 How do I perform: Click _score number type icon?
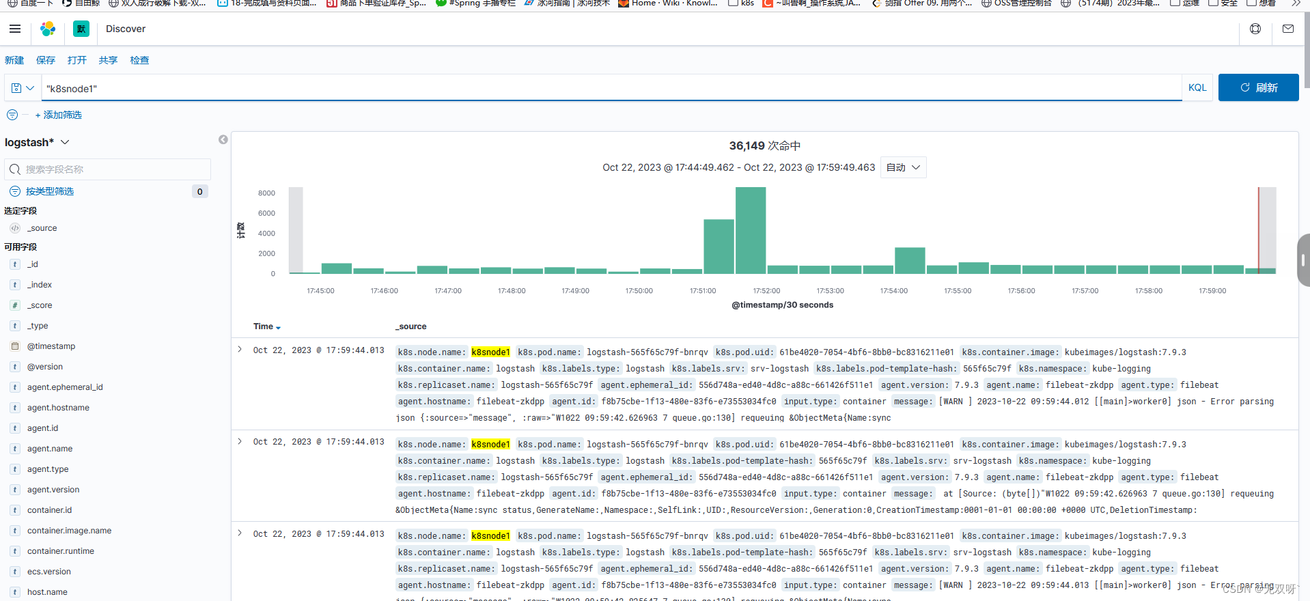15,305
